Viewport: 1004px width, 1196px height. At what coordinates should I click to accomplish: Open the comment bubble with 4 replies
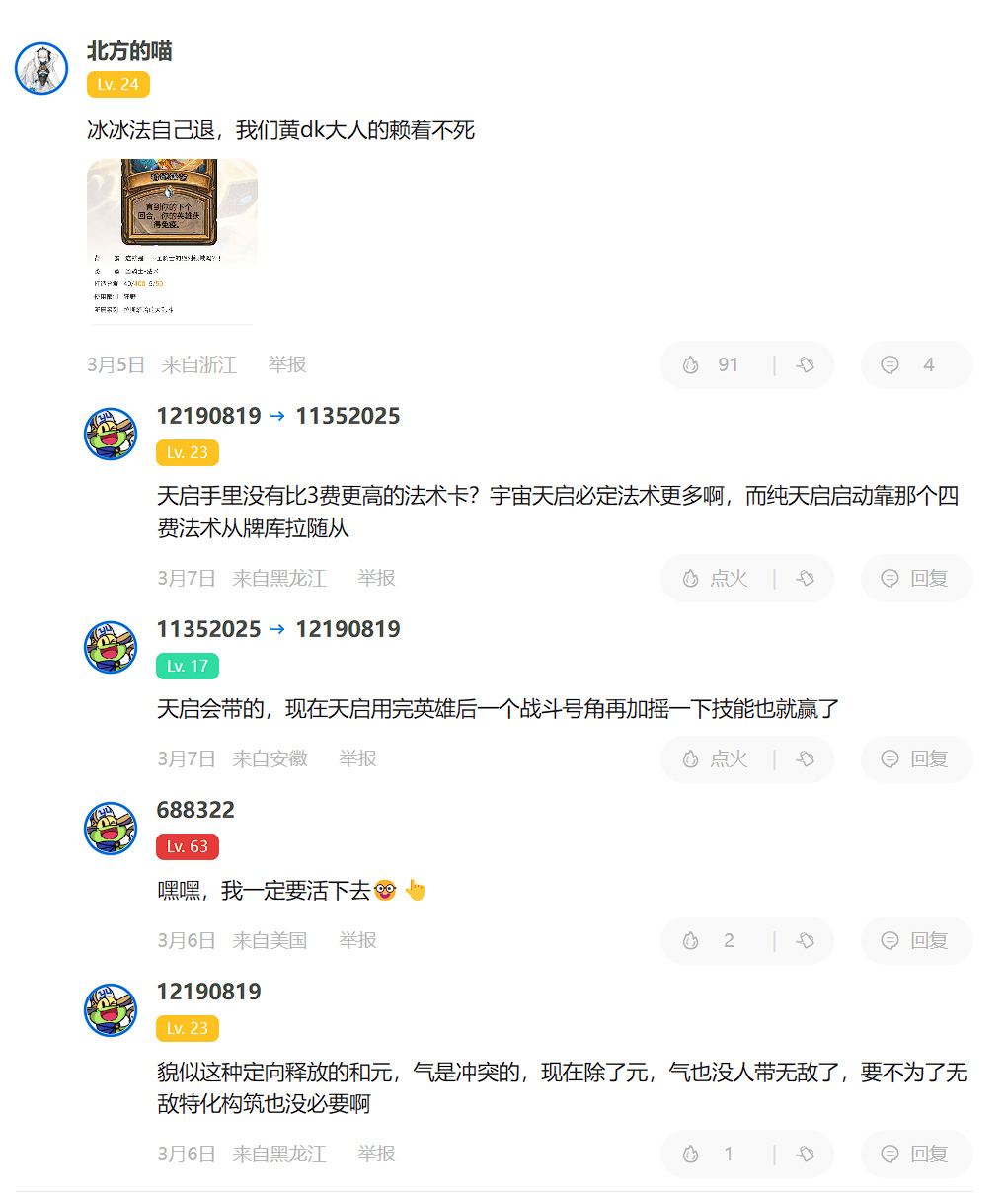[x=889, y=365]
